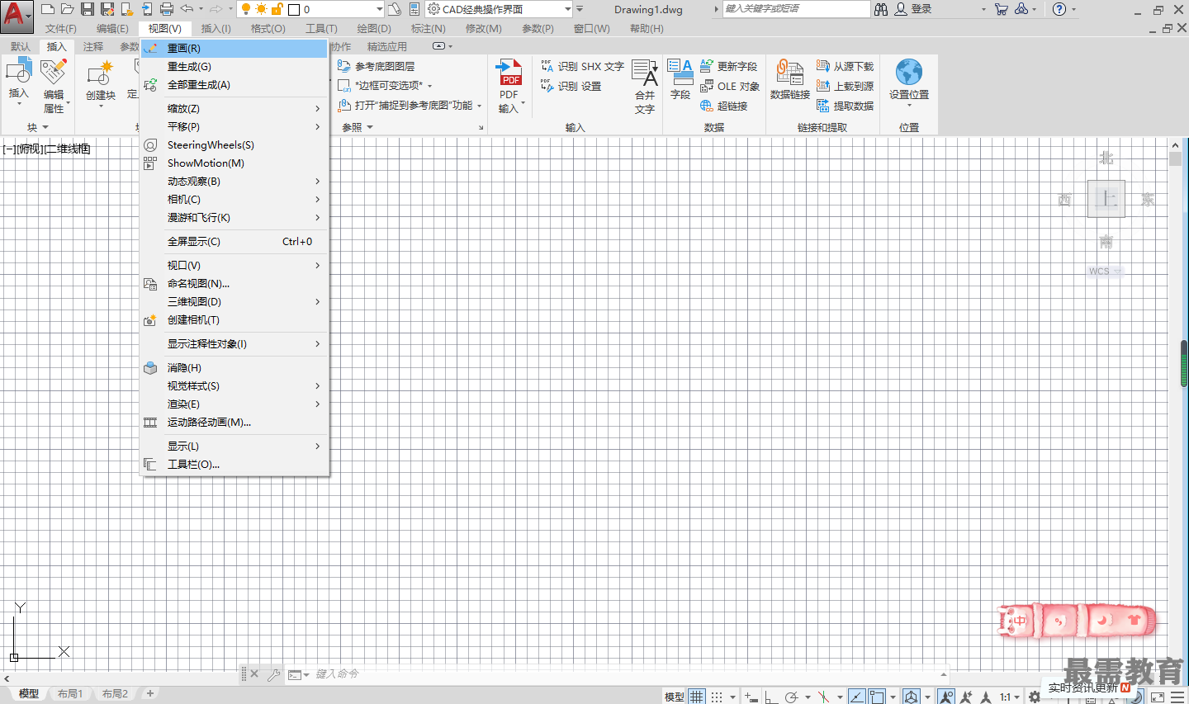
Task: Click the keyword search input field
Action: [796, 9]
